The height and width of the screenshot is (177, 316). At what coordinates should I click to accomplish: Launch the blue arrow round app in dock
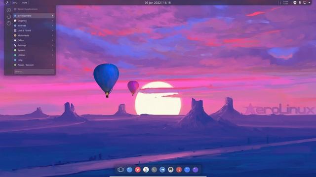(162, 170)
